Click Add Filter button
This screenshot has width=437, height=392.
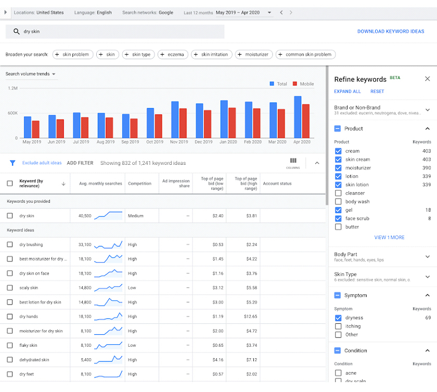point(80,163)
